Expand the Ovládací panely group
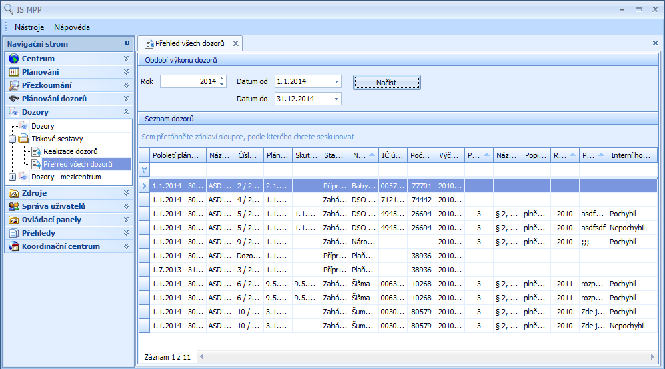Screen dimensions: 665x369 click(x=126, y=220)
